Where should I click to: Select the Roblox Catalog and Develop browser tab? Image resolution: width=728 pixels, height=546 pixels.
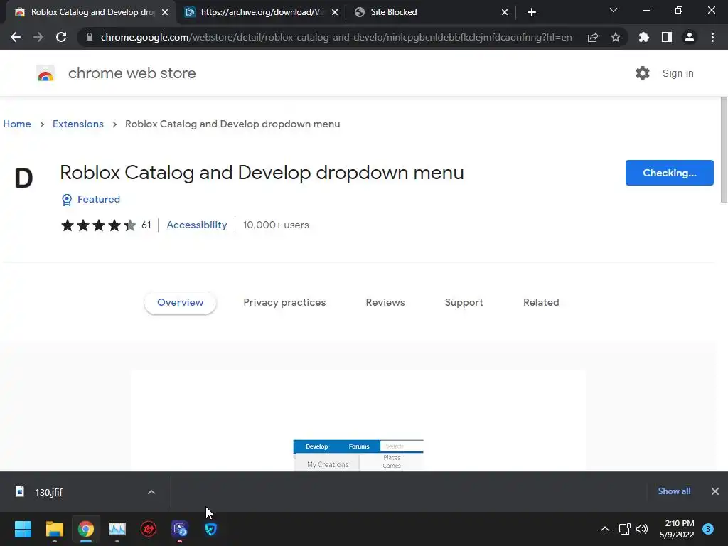(91, 12)
